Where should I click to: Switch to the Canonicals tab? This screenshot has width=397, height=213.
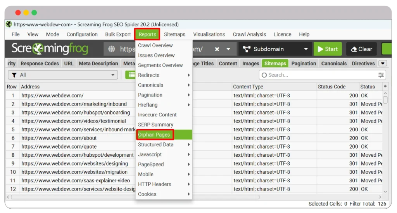pyautogui.click(x=334, y=63)
